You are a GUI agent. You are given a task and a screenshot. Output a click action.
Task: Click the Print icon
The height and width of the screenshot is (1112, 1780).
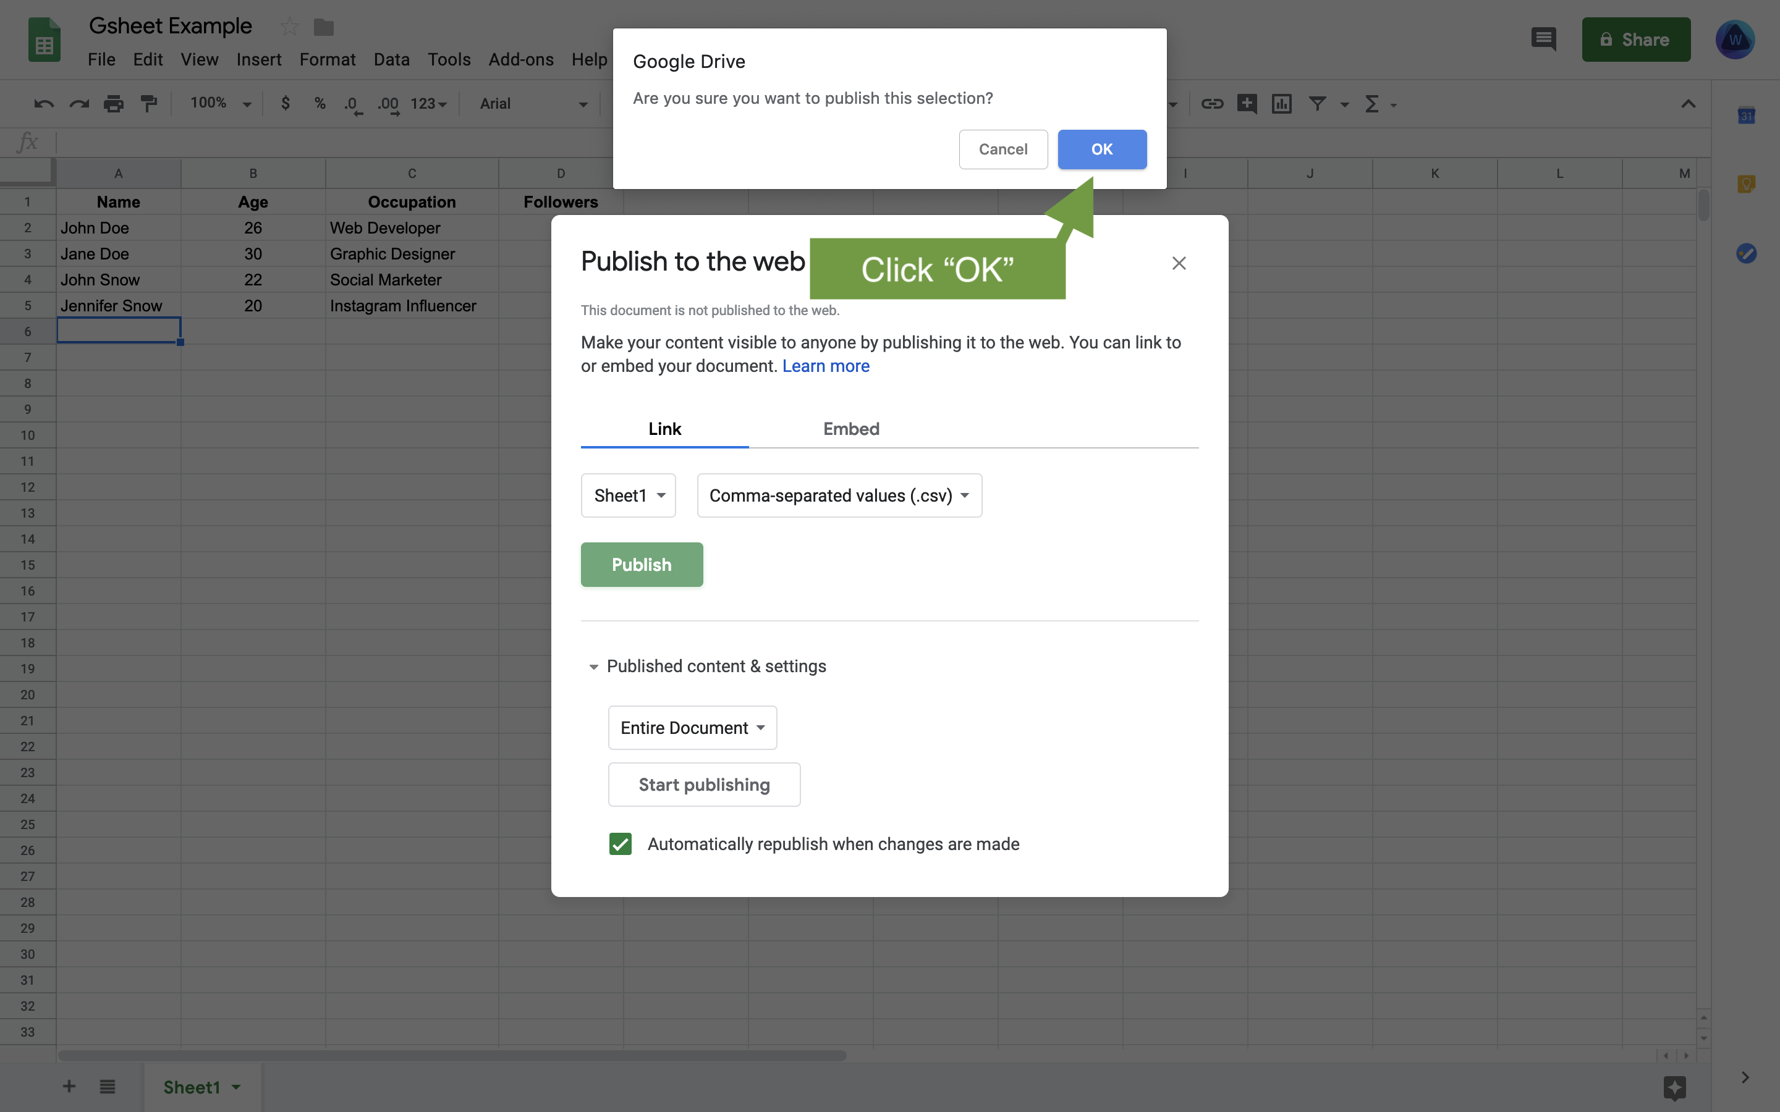click(x=114, y=104)
